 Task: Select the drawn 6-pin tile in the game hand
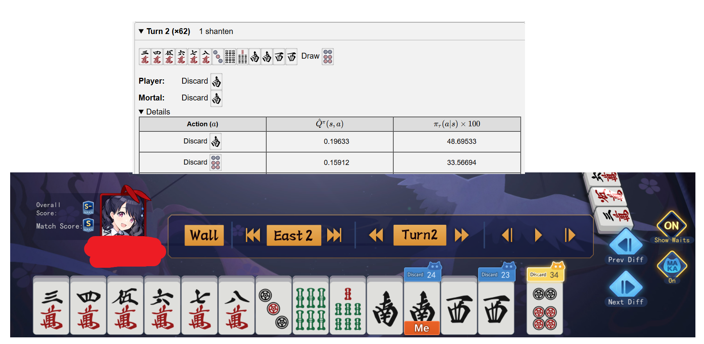tap(545, 308)
